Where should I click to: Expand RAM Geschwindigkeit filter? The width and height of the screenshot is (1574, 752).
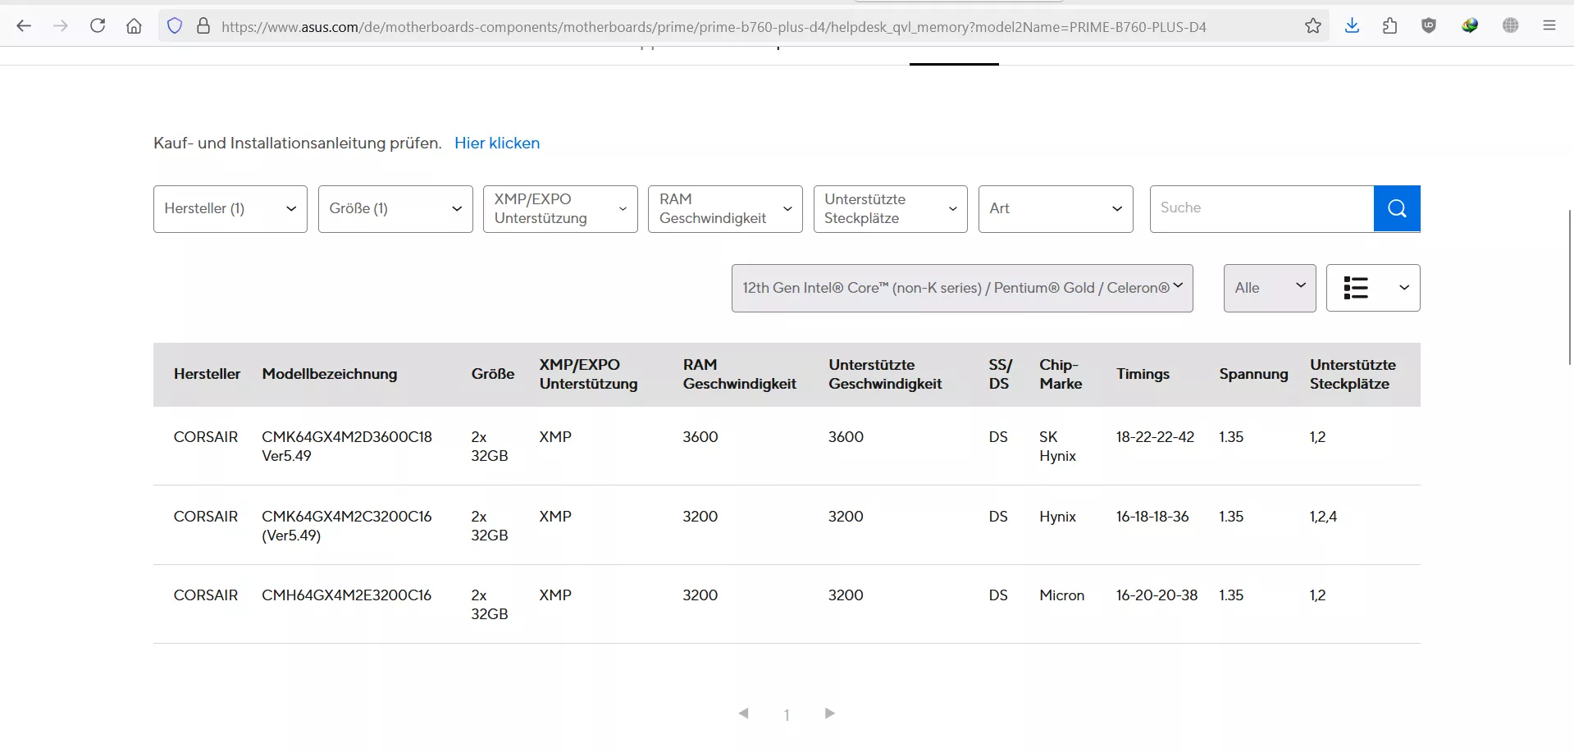[x=725, y=209]
